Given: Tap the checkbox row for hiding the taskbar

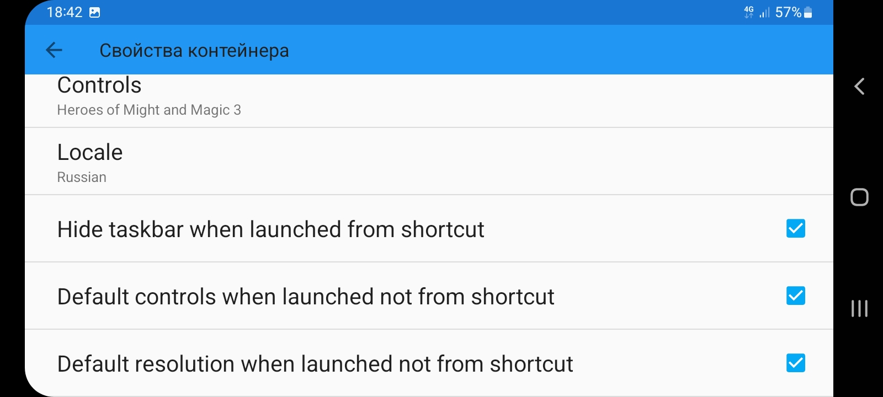Looking at the screenshot, I should click(386, 228).
